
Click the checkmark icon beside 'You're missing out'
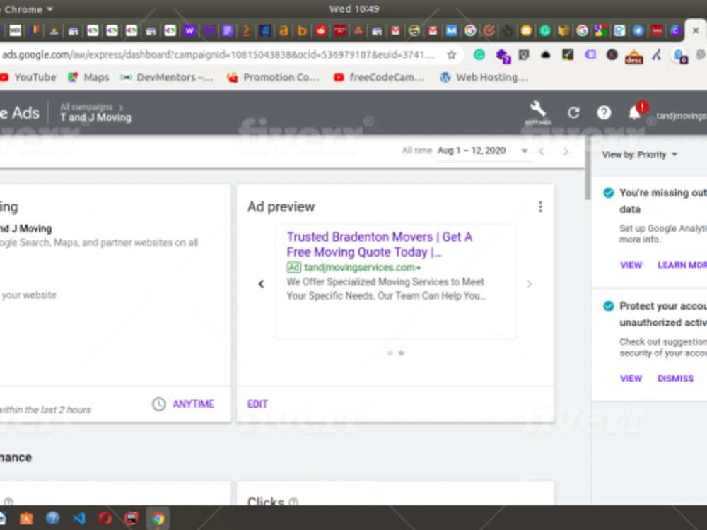608,193
